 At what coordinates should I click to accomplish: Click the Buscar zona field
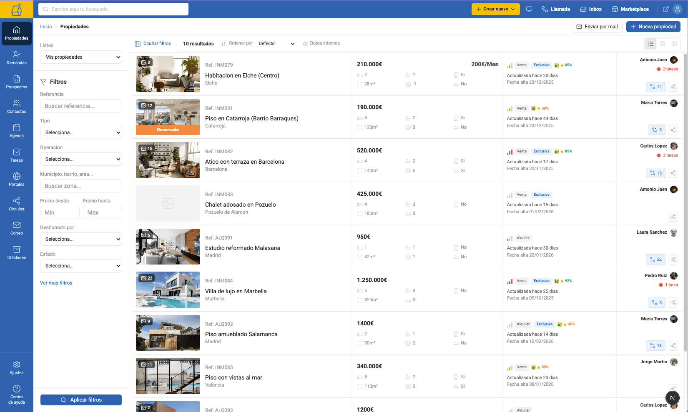click(81, 186)
